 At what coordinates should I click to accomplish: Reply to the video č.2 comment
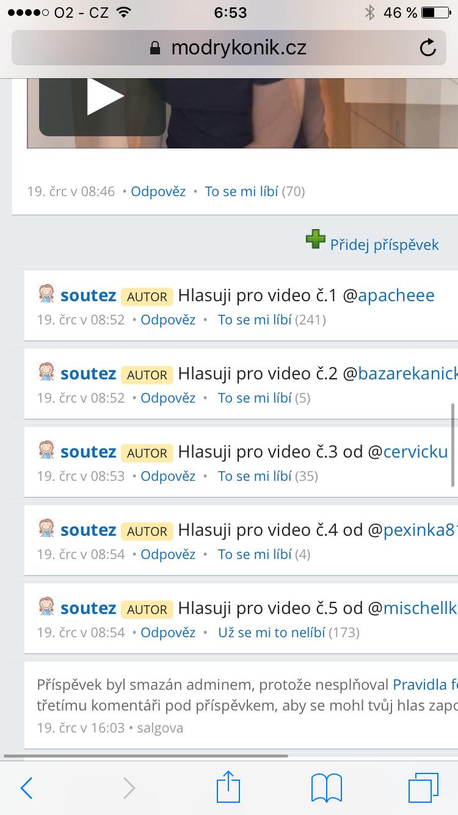[168, 398]
